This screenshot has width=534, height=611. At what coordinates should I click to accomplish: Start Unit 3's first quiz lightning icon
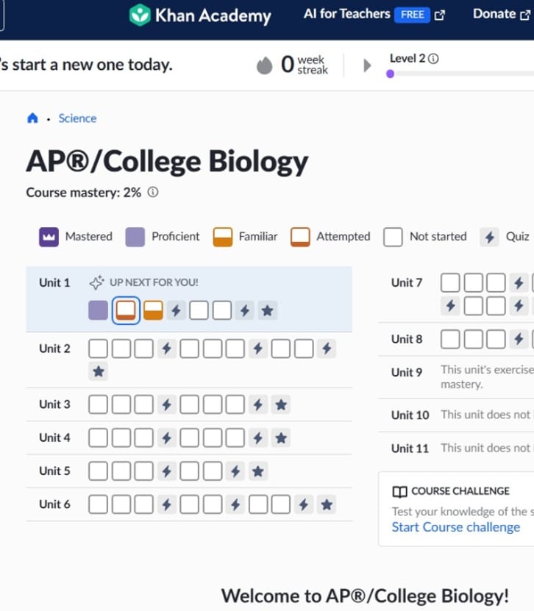tap(166, 404)
